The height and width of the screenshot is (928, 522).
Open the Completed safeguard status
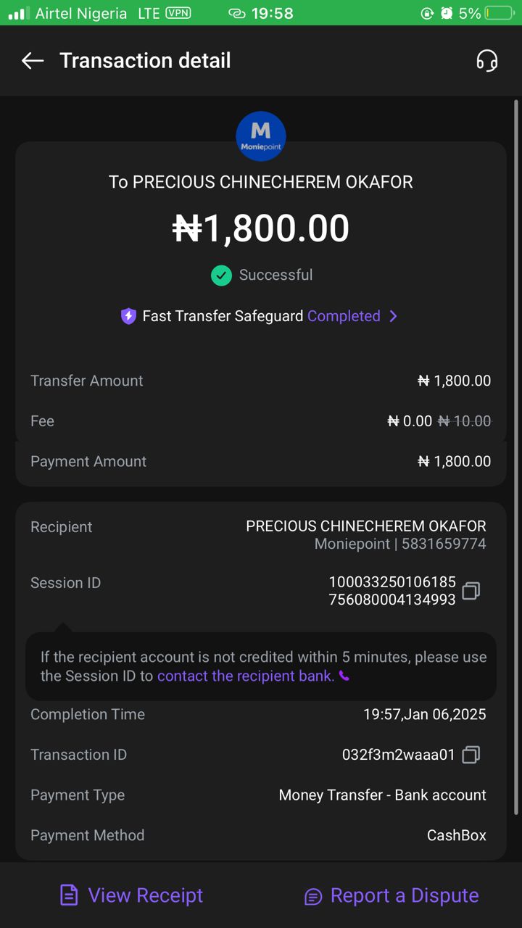tap(344, 316)
